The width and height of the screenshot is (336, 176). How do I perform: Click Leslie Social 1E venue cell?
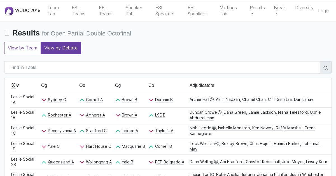pos(23,146)
